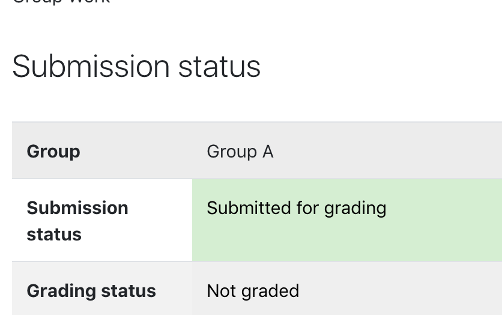The image size is (502, 315).
Task: Click the large "Submission status" page heading
Action: pyautogui.click(x=136, y=67)
